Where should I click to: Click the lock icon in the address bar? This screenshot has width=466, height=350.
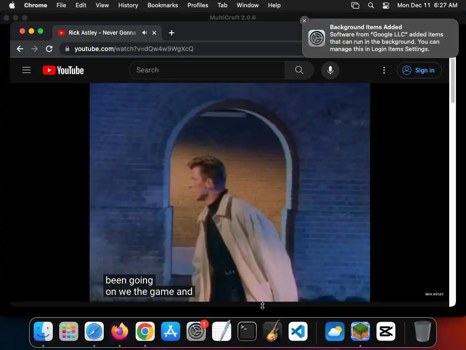[67, 49]
